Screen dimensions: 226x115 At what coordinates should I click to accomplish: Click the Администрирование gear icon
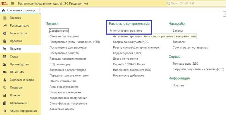coord(5,111)
